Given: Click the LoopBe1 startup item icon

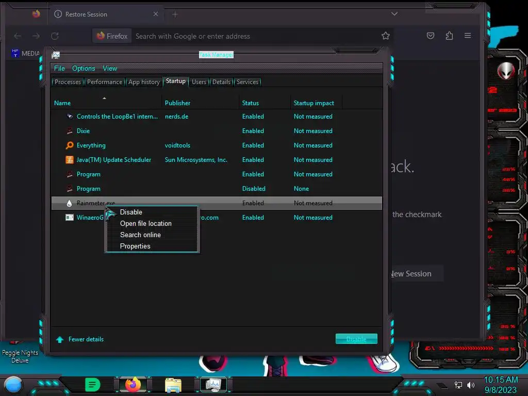Looking at the screenshot, I should coord(70,117).
